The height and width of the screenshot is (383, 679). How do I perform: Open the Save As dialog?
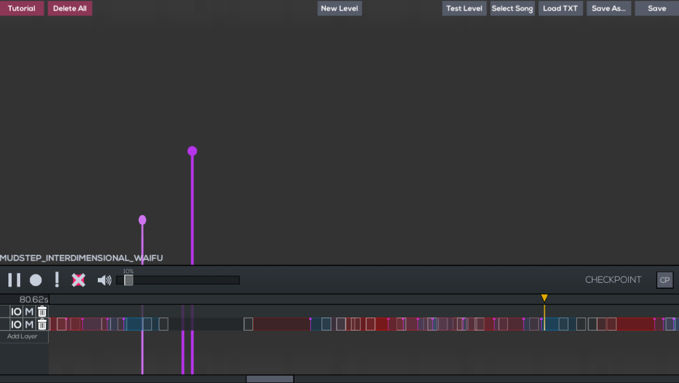pyautogui.click(x=609, y=8)
